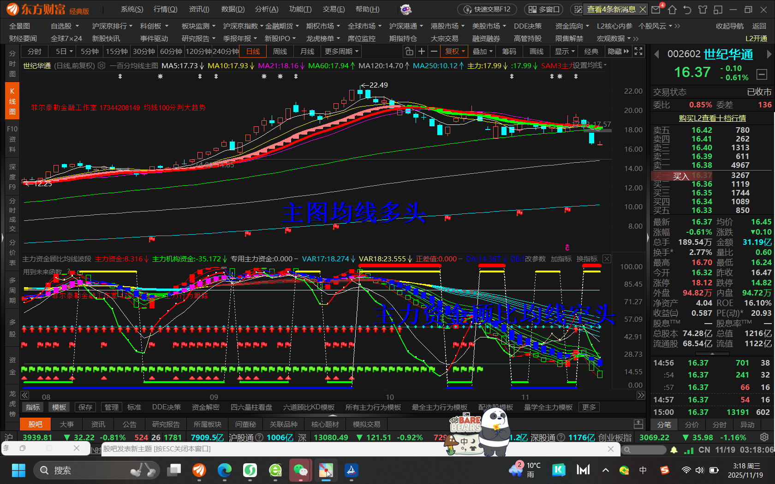Open the 叠加 overlay dropdown

483,52
